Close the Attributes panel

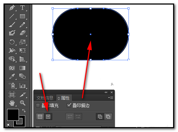click(x=112, y=92)
